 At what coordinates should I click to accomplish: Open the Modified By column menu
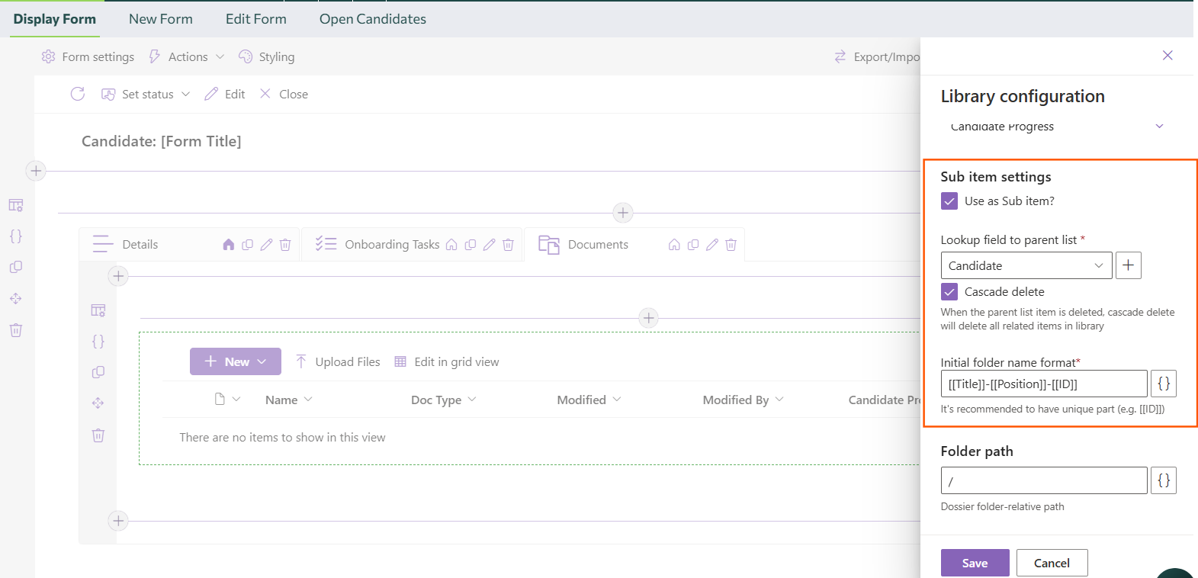(x=779, y=400)
